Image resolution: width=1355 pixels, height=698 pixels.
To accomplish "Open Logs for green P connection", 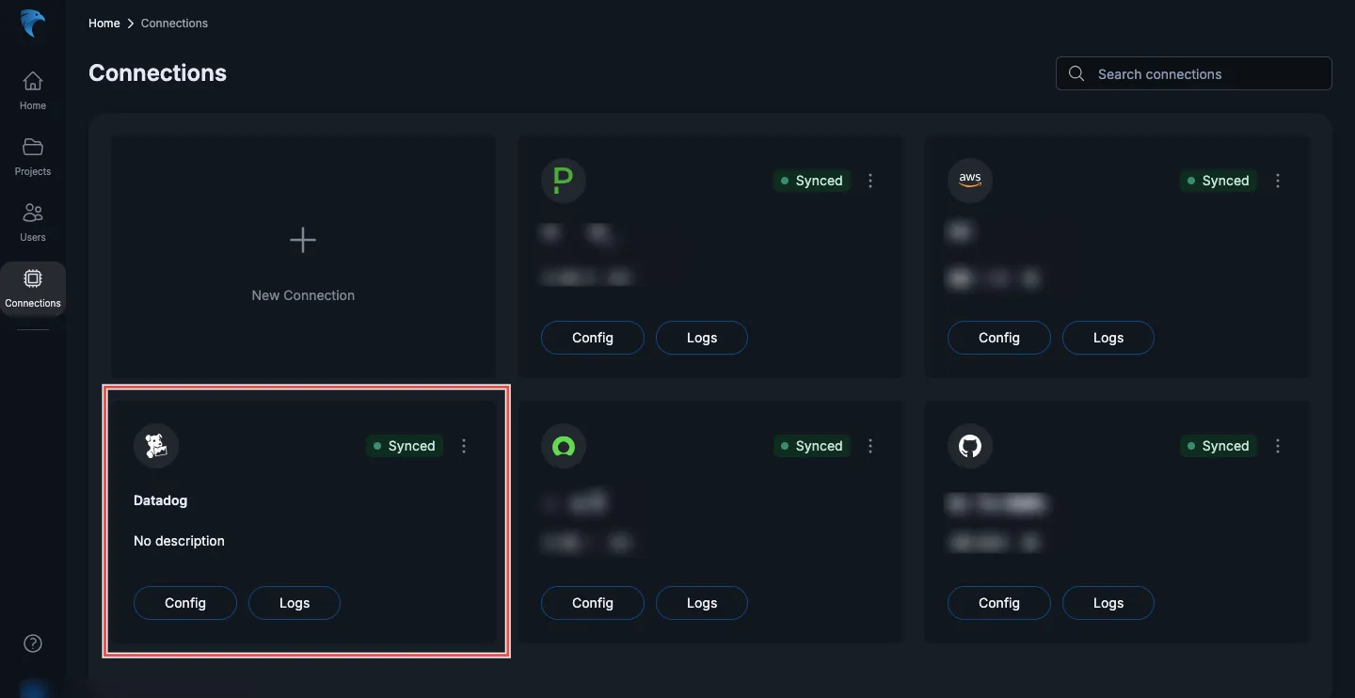I will pos(702,338).
